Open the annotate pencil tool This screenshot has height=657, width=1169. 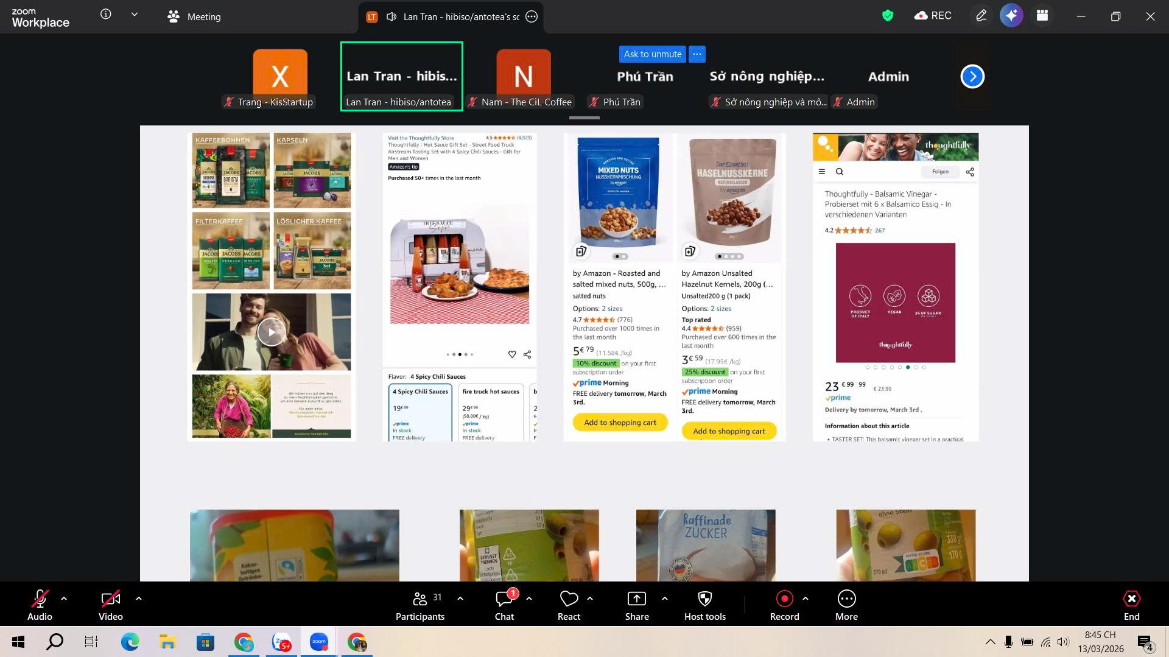click(981, 16)
